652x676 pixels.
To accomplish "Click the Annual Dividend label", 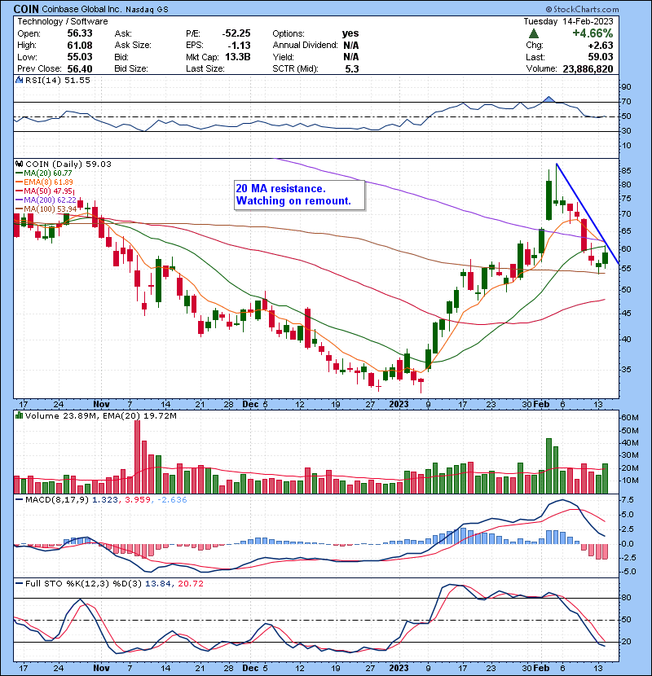I will [305, 46].
